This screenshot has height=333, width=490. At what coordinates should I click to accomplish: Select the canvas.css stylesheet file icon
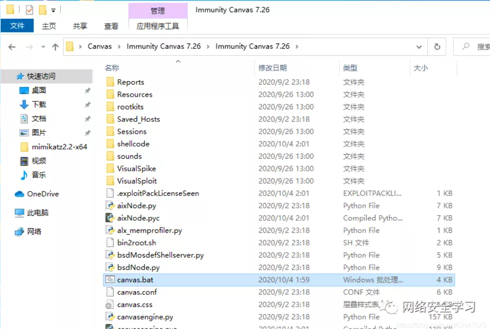click(110, 305)
